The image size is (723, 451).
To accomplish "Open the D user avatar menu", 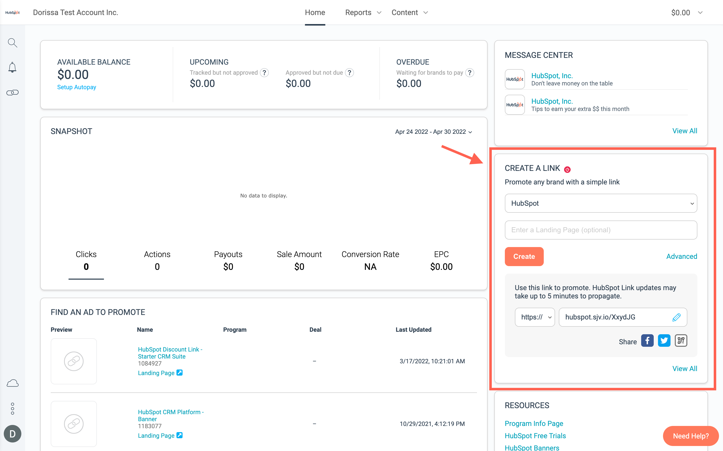I will coord(12,434).
